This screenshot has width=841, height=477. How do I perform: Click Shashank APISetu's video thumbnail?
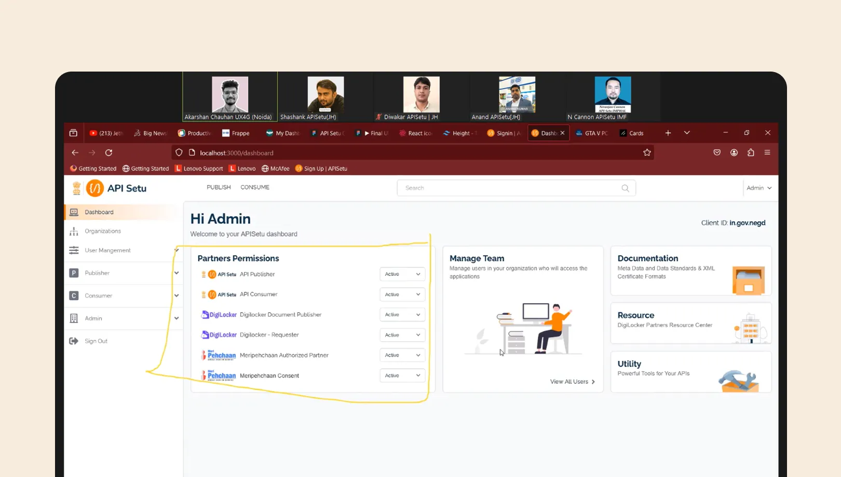[325, 96]
